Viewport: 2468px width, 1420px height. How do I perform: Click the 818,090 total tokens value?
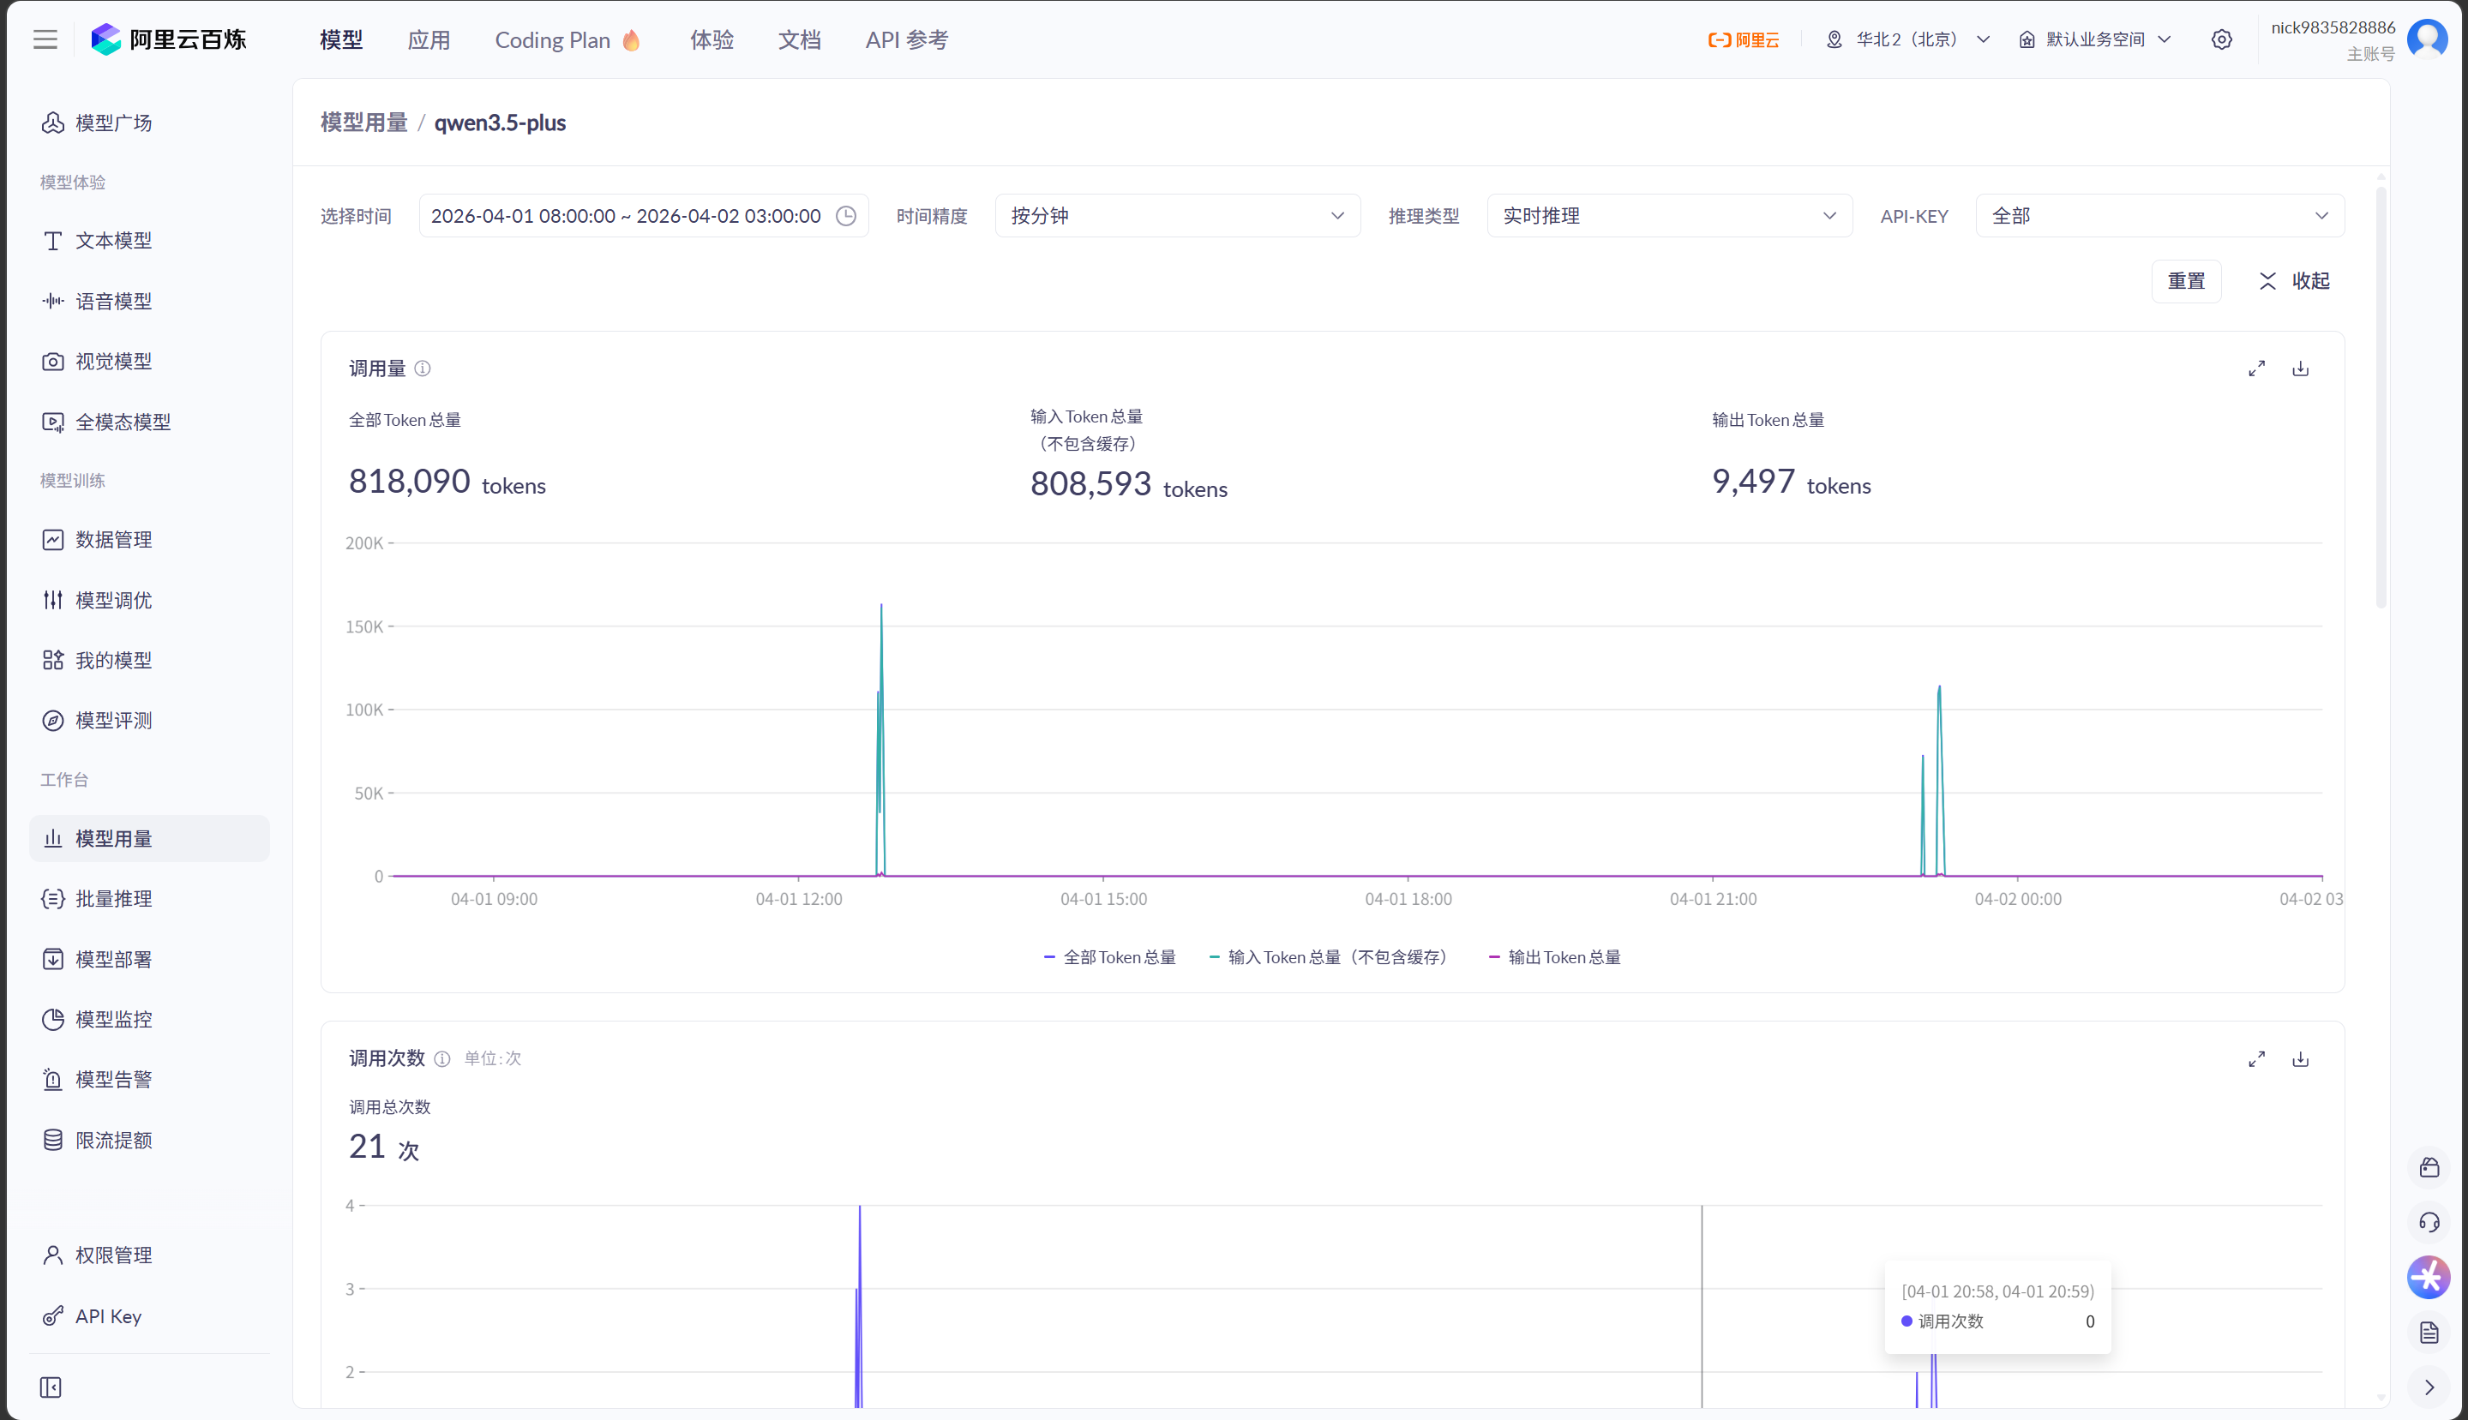click(x=410, y=482)
